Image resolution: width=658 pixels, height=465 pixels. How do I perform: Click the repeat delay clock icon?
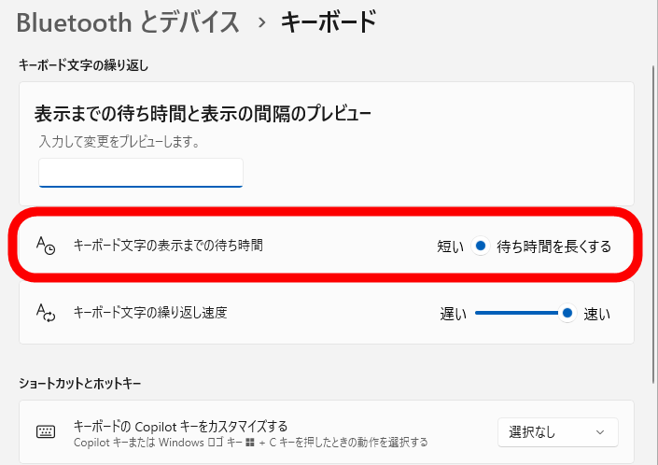pyautogui.click(x=46, y=246)
